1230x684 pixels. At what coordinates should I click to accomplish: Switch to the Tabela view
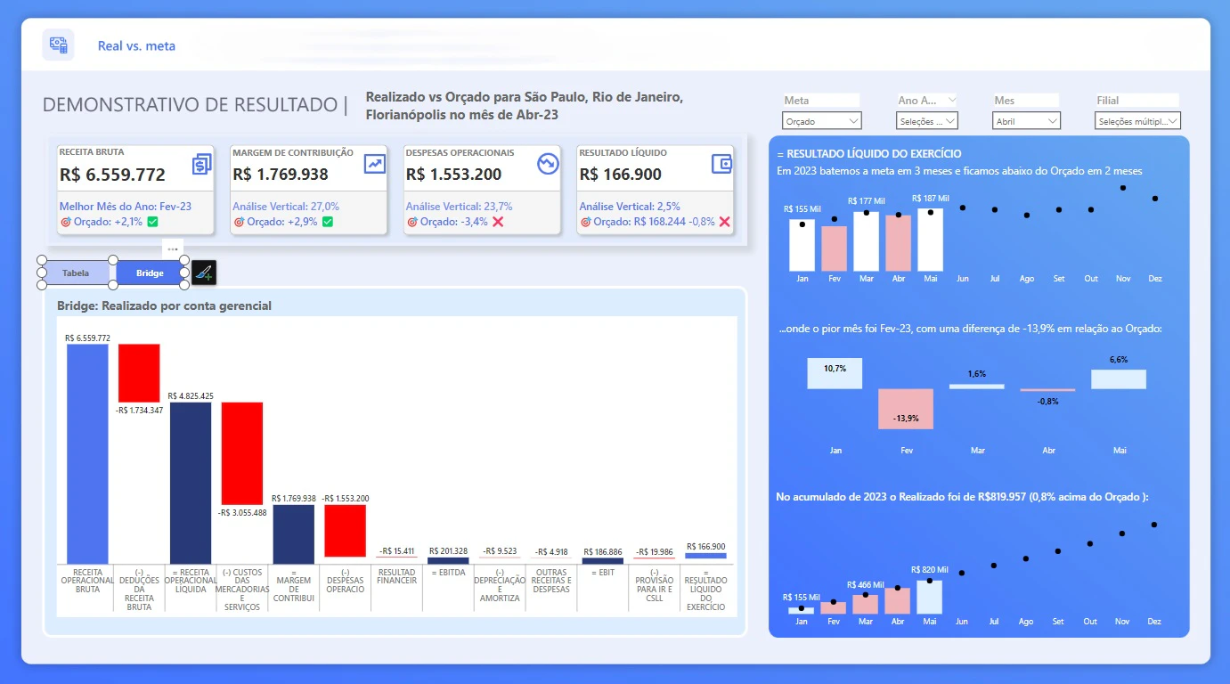click(x=76, y=273)
